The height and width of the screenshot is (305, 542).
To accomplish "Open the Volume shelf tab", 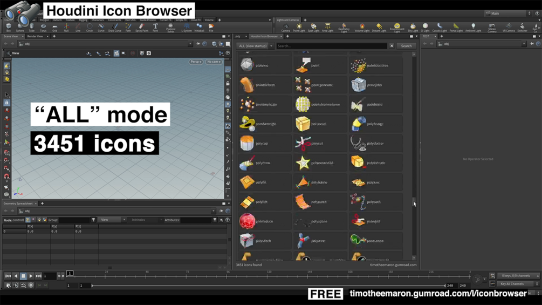I will [209, 20].
